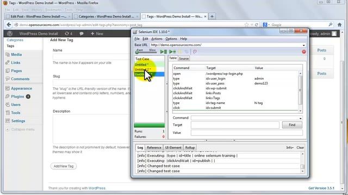Viewport: 348px width, 195px height.
Task: Open the Options menu
Action: [x=171, y=38]
